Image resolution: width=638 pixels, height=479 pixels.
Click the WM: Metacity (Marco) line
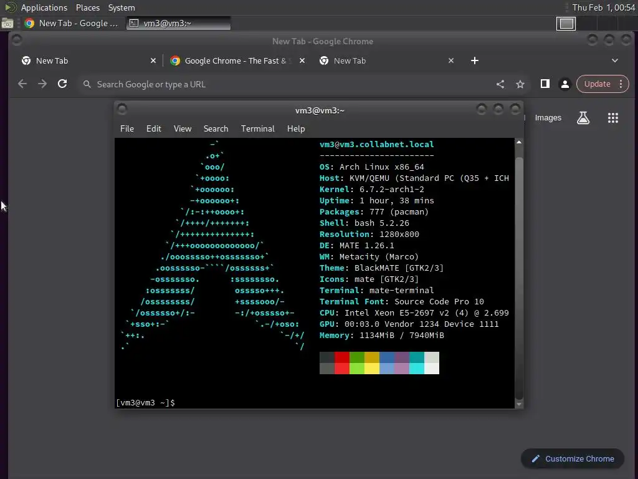(369, 257)
